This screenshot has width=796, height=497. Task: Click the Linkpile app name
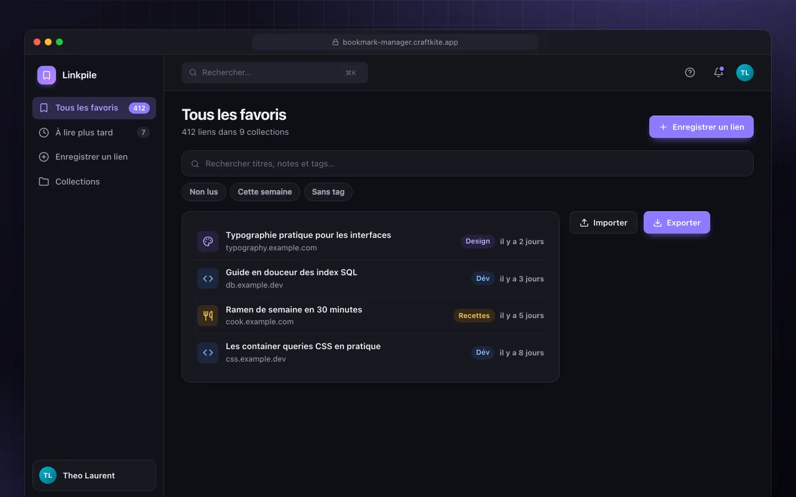tap(80, 75)
